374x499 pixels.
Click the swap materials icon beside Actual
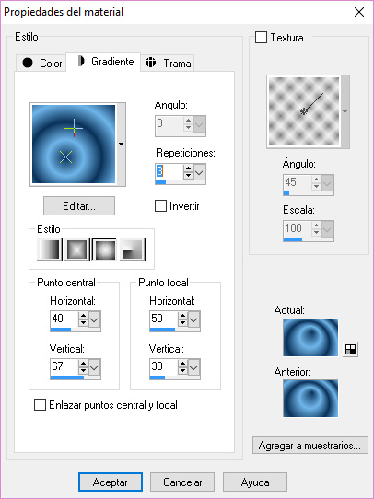(350, 350)
